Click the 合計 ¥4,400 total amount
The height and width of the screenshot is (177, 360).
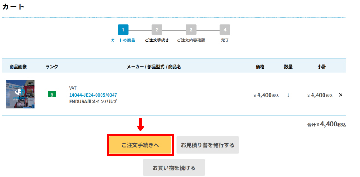[326, 125]
